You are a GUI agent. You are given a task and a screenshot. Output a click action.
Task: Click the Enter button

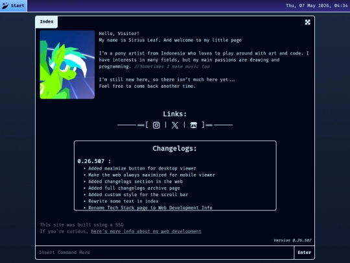pyautogui.click(x=304, y=253)
